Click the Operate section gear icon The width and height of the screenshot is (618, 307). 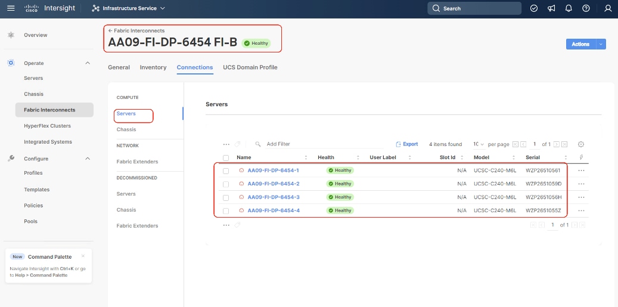coord(11,63)
